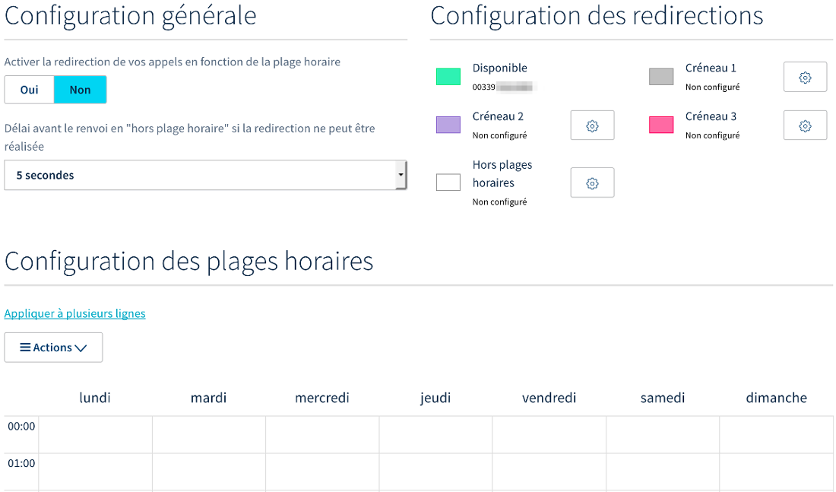836x492 pixels.
Task: Click the 00:00 cell under mardi
Action: point(208,435)
